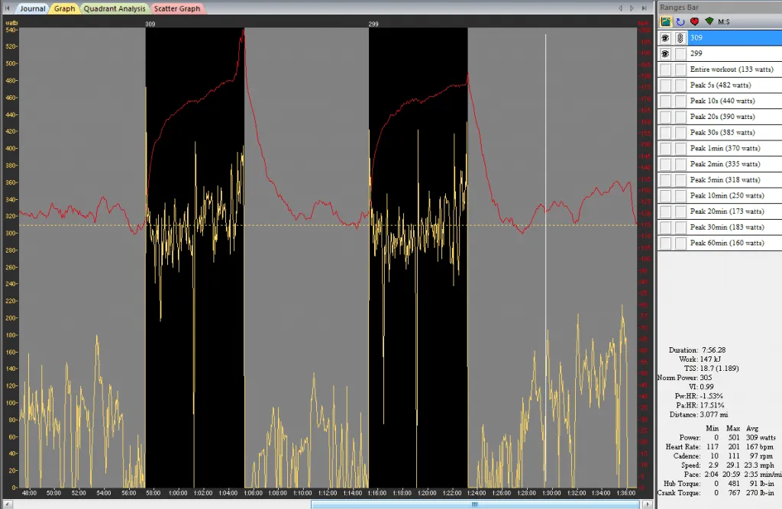
Task: Enable the link checkbox for range 299
Action: (680, 53)
